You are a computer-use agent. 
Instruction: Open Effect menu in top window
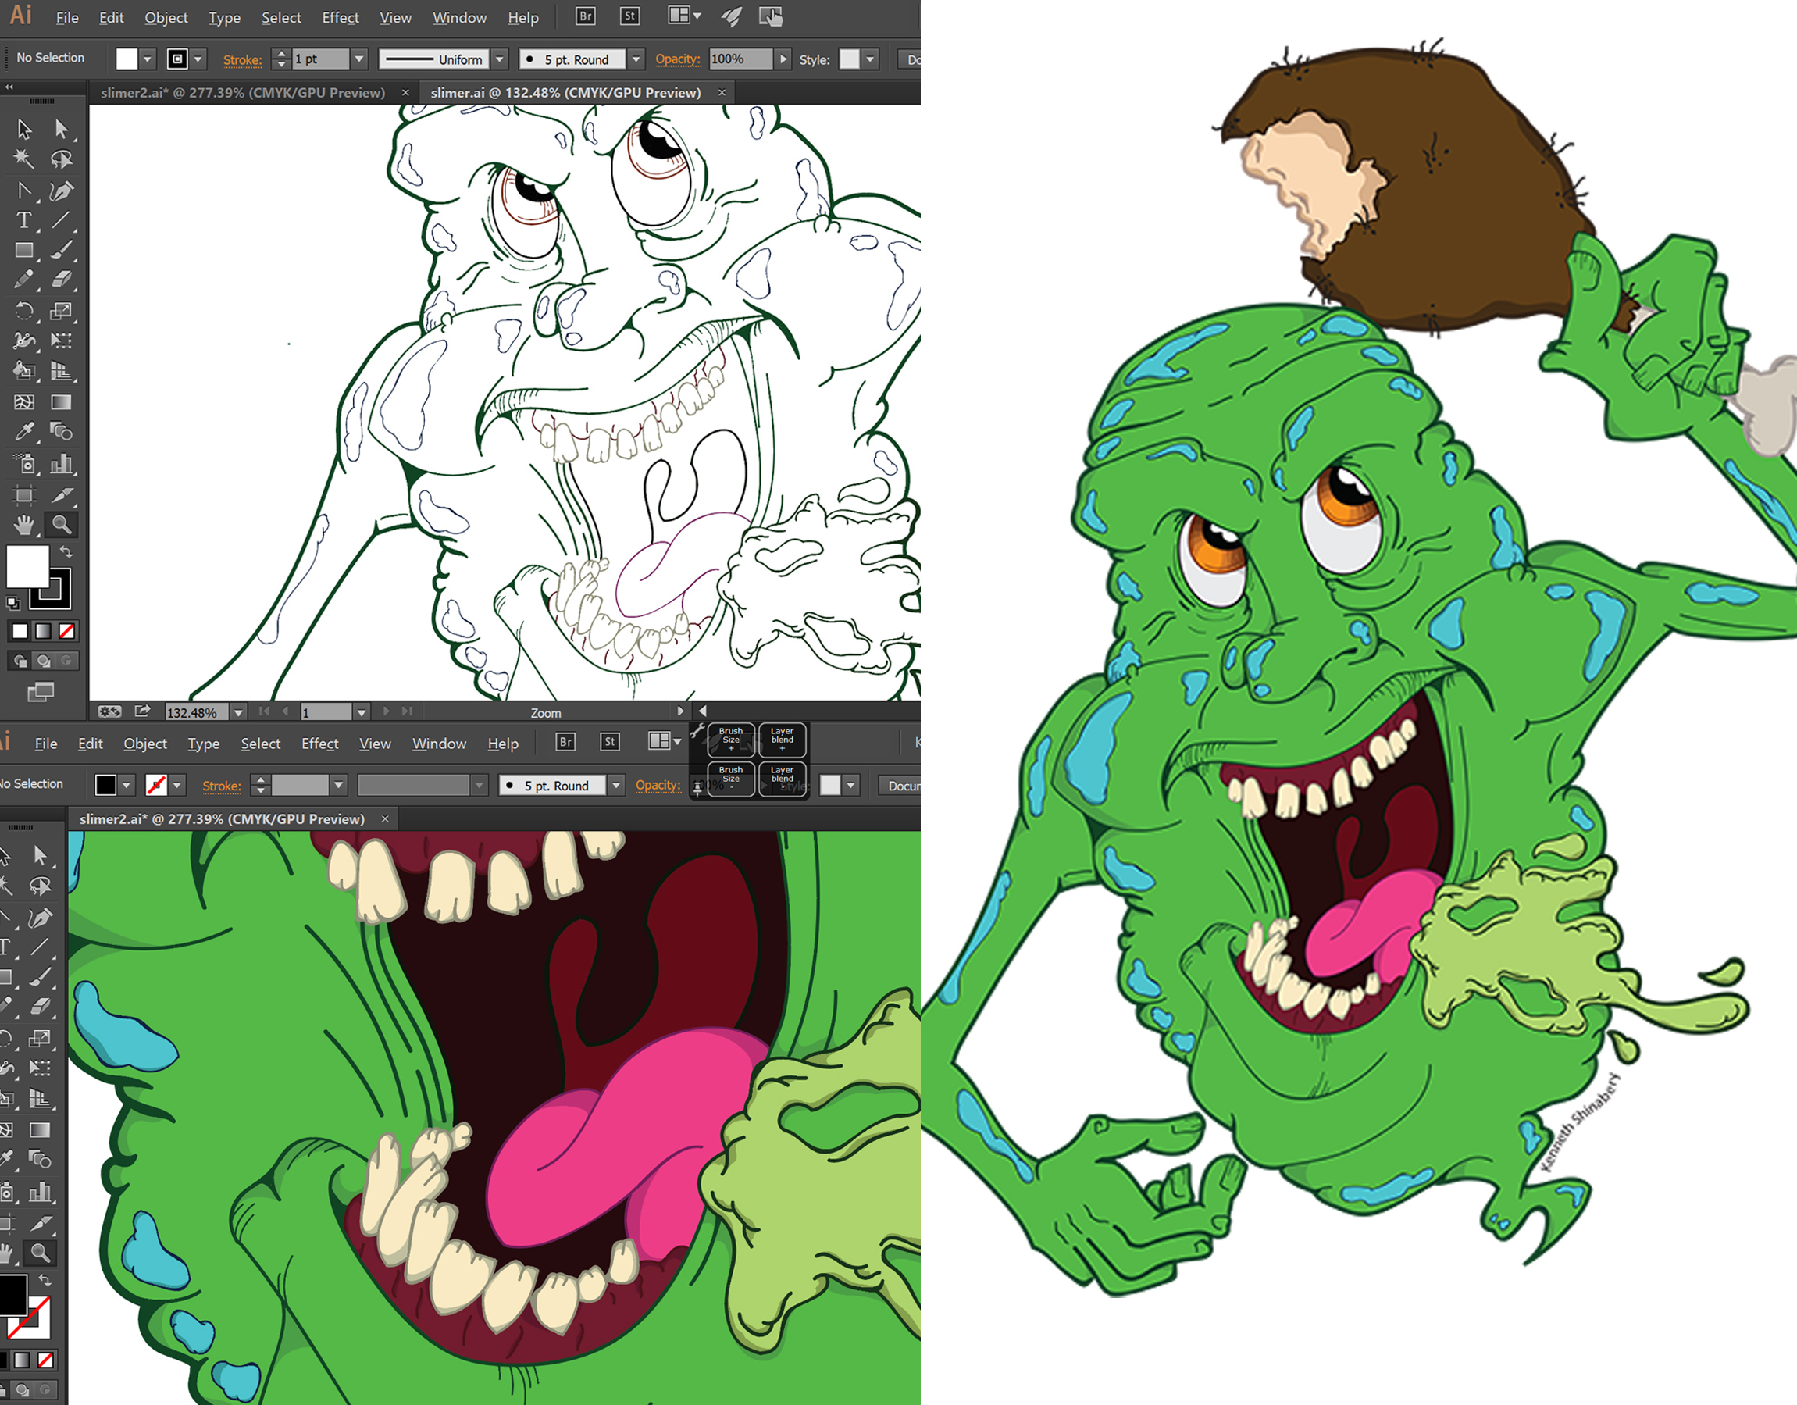tap(341, 17)
